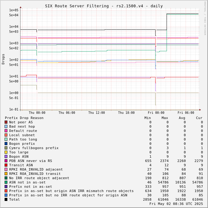Click the Prefix Drop Reason header

coord(24,118)
